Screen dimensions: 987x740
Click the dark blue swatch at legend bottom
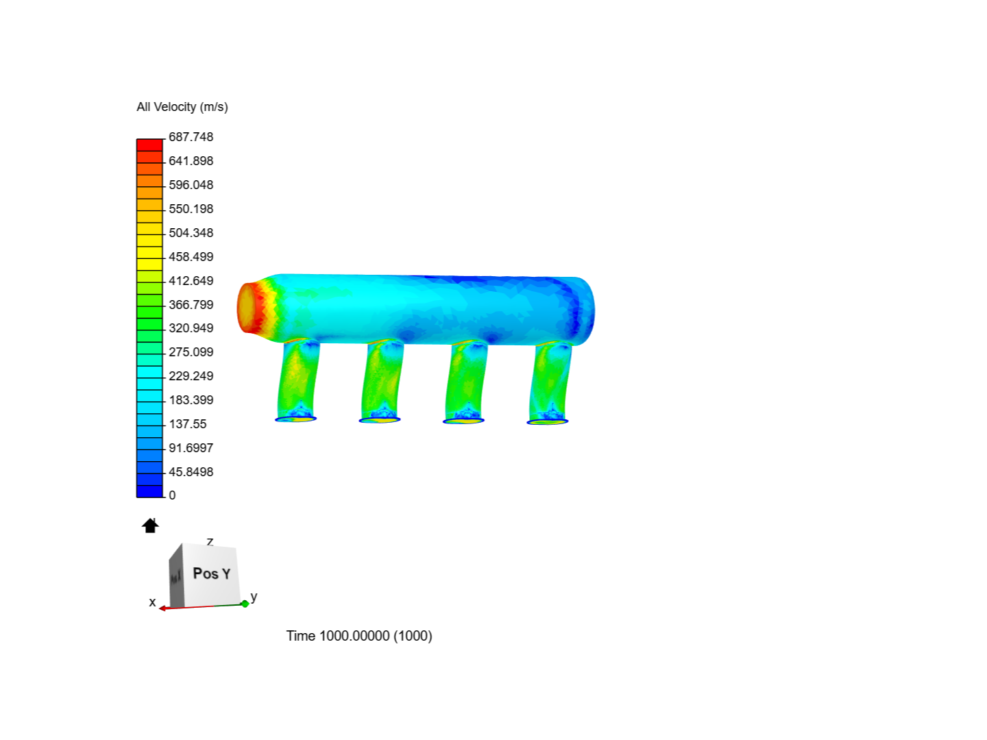click(149, 491)
